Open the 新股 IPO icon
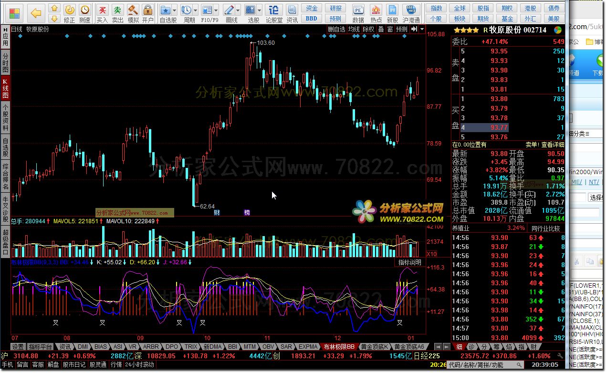Viewport: 607px width, 373px height. (392, 13)
